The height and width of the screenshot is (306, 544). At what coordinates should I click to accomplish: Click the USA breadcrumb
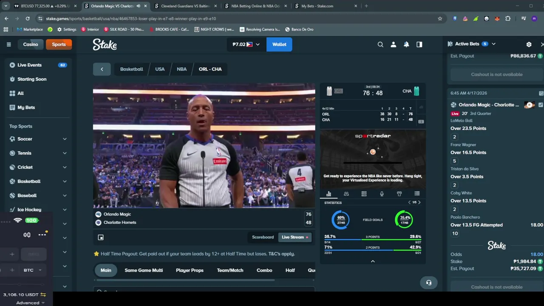coord(160,69)
